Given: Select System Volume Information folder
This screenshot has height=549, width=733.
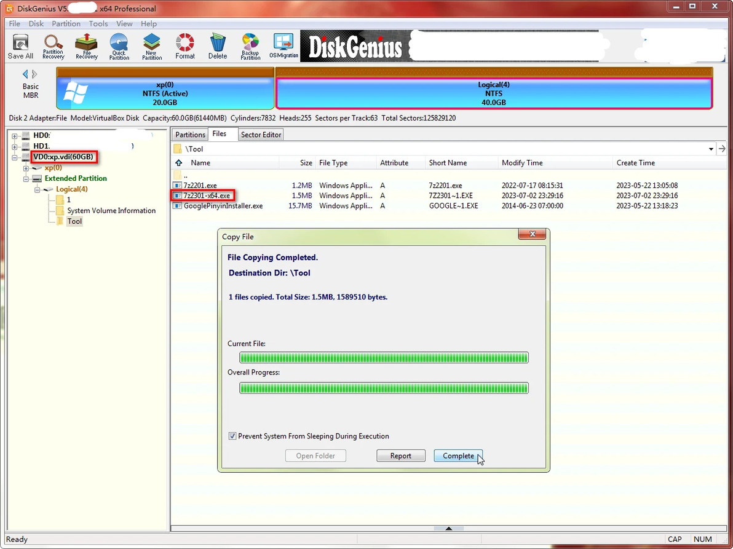Looking at the screenshot, I should 111,211.
